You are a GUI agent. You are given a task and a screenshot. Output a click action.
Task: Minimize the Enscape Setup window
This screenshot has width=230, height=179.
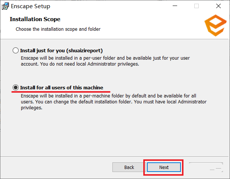(175, 6)
